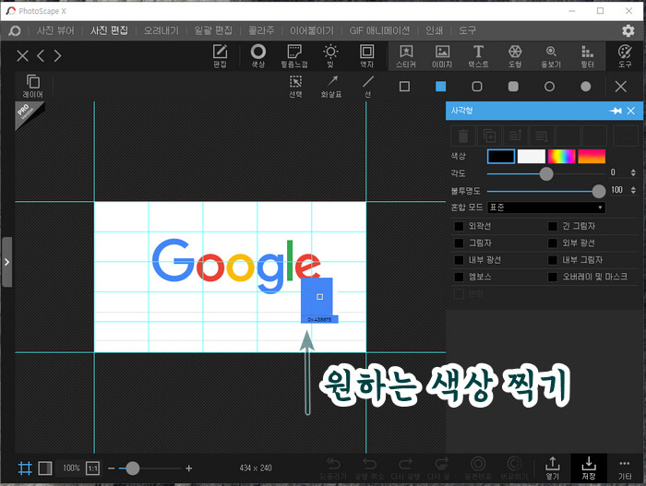Select the 스티커 (Sticker) insert tool
Screen dimensions: 646x486
(x=406, y=56)
